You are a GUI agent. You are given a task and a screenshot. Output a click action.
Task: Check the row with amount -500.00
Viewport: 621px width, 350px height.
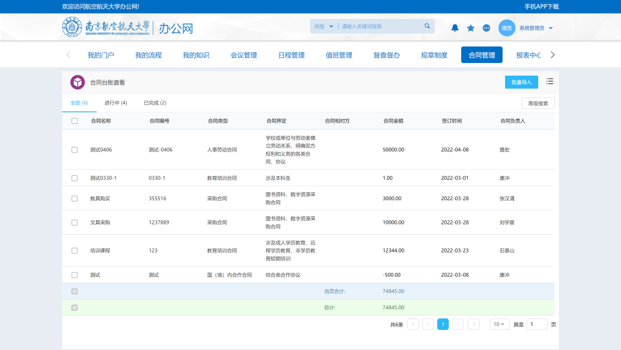click(74, 275)
